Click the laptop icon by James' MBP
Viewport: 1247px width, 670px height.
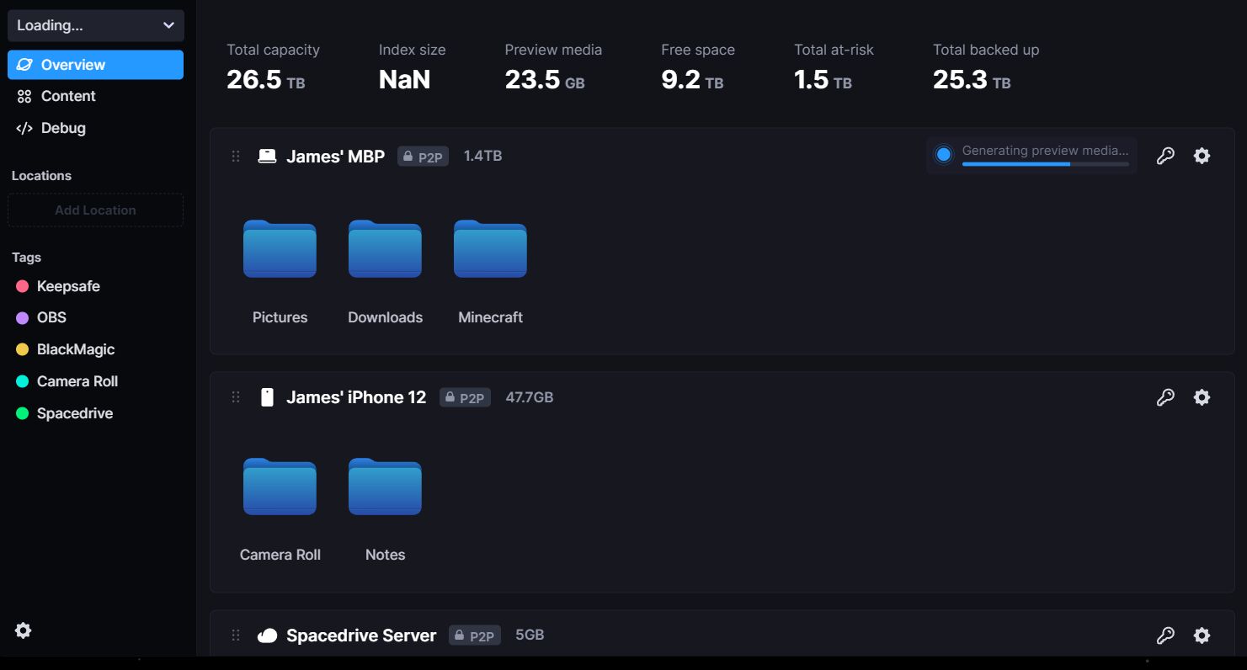[267, 156]
